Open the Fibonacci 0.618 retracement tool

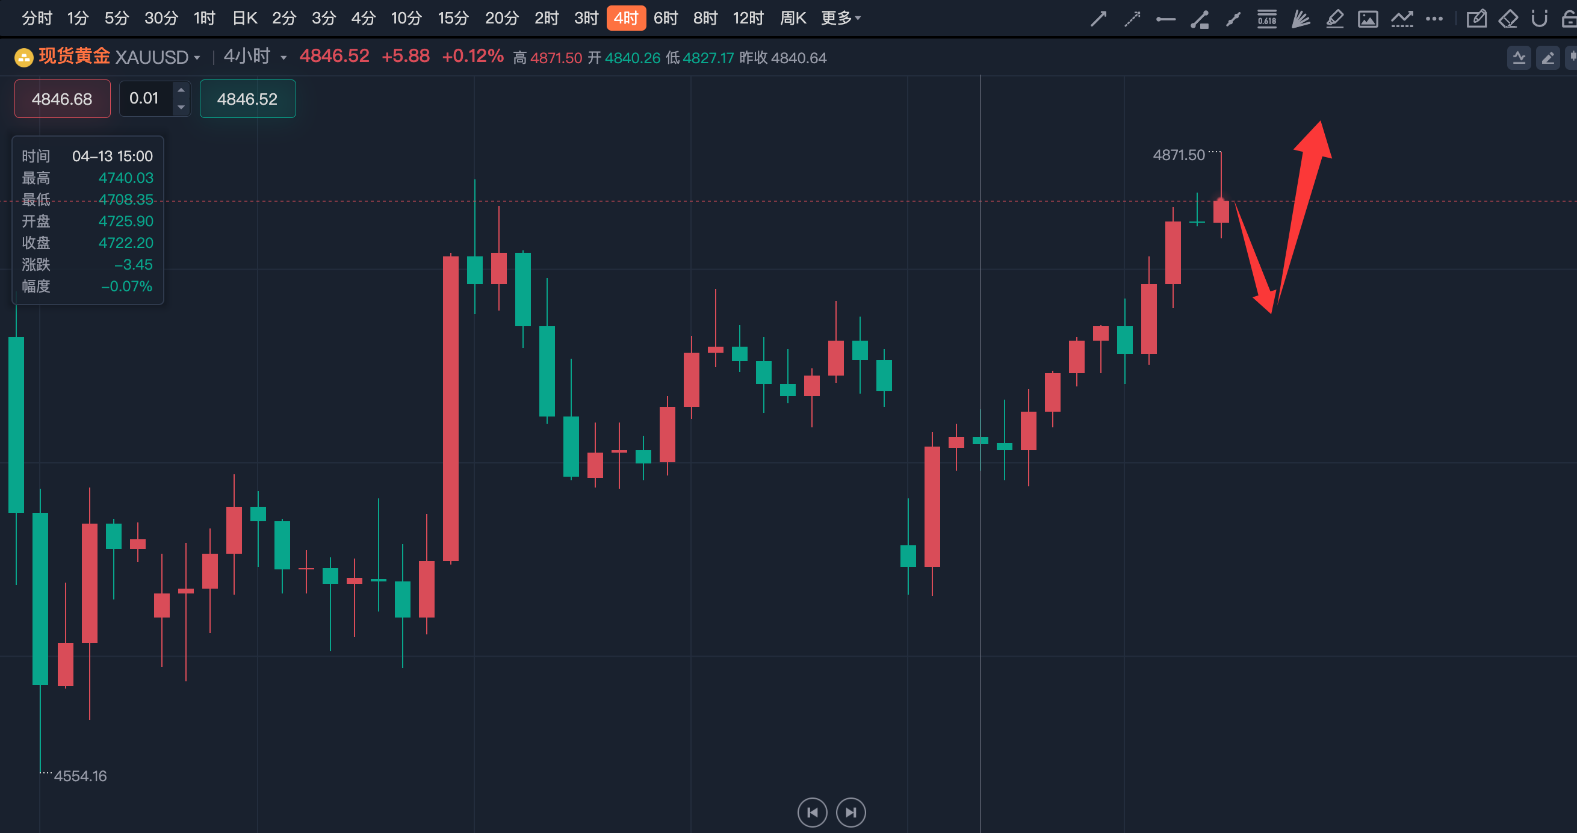click(1266, 19)
